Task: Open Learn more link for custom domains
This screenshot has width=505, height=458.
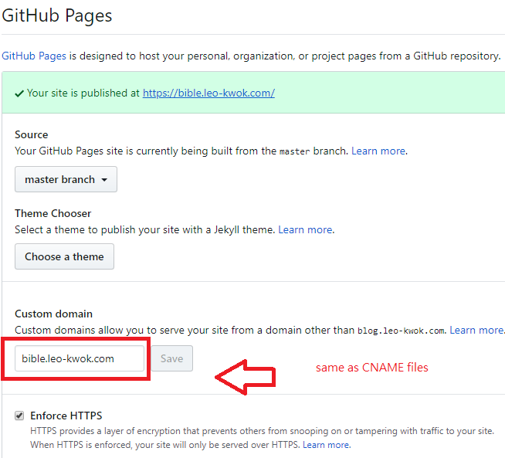Action: [476, 330]
